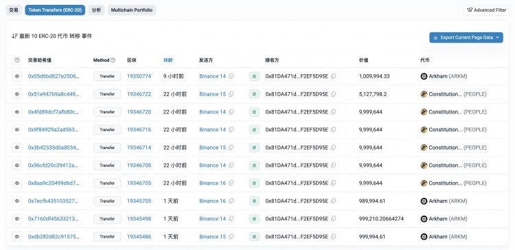The width and height of the screenshot is (515, 250).
Task: Open Arkham (ARKM) token in block 19345705 row
Action: 448,201
